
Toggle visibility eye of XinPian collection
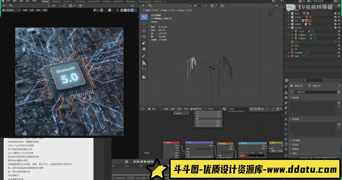(339, 17)
